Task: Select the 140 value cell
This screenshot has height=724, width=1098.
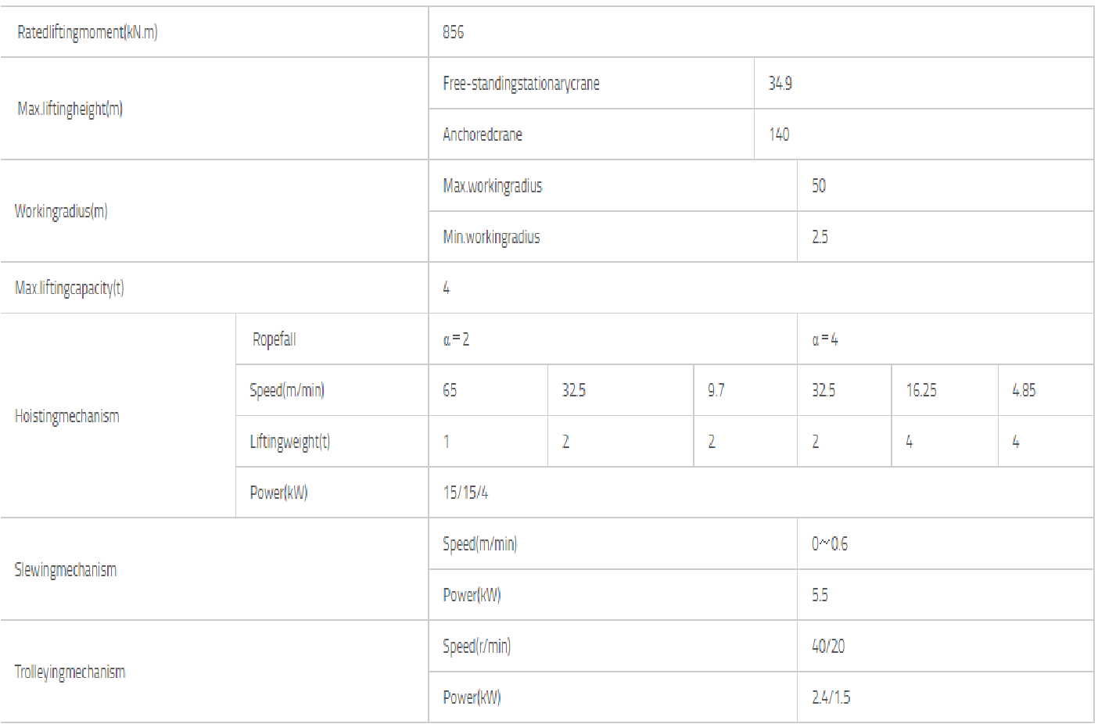Action: point(780,134)
